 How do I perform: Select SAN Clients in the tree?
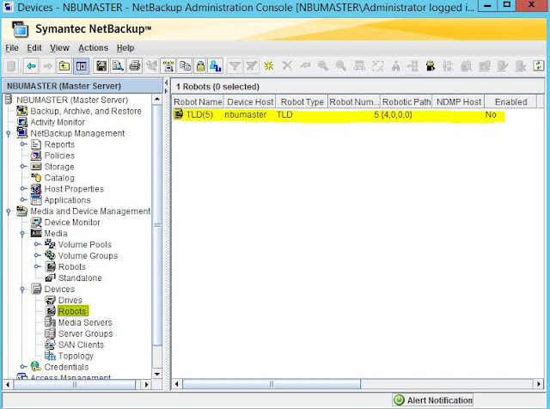pos(81,345)
